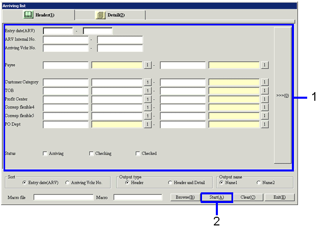Image resolution: width=323 pixels, height=230 pixels.
Task: Click the Payee to code field
Action: point(183,65)
